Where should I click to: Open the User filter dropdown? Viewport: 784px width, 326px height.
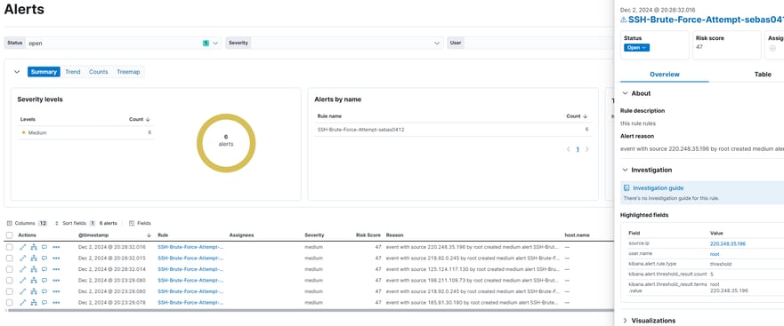tap(530, 43)
